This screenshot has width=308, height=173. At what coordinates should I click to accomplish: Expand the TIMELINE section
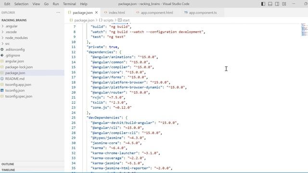point(8,170)
